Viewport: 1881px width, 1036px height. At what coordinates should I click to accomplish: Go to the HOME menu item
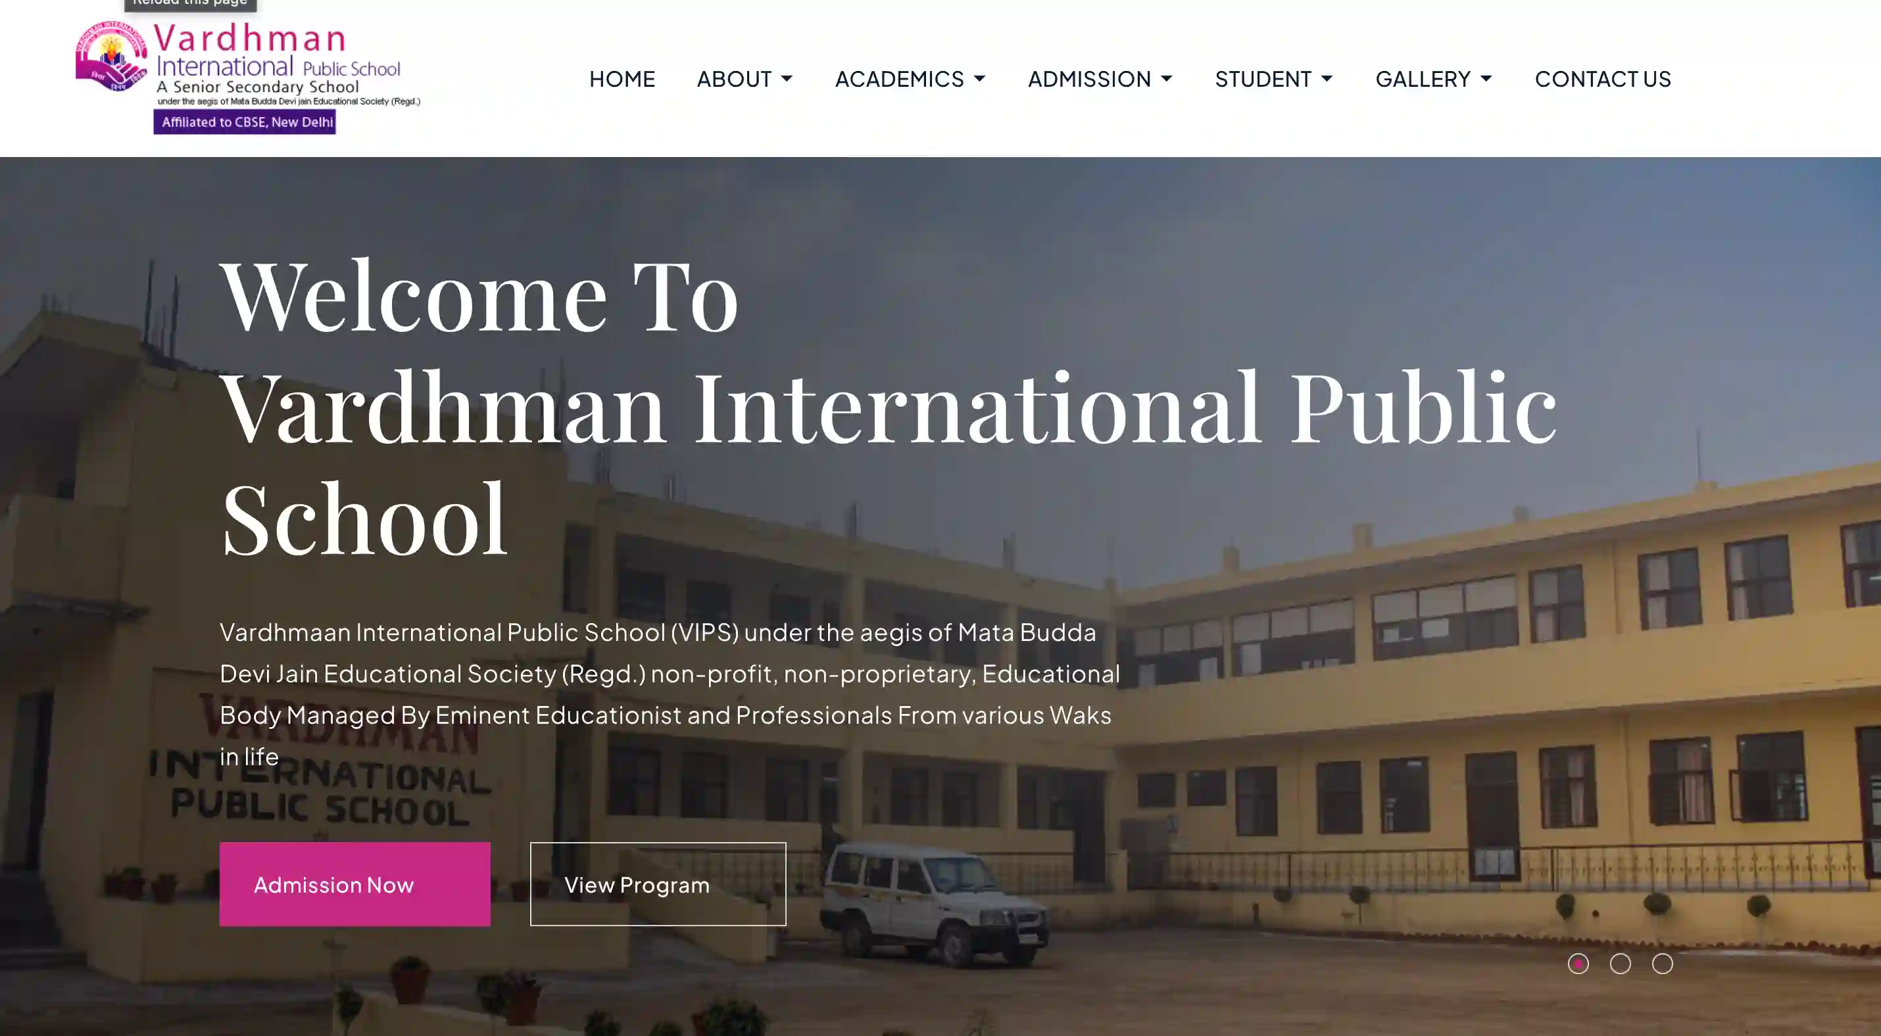pos(622,78)
